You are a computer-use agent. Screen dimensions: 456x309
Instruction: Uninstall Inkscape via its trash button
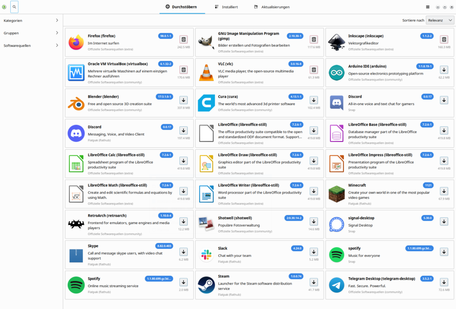444,39
